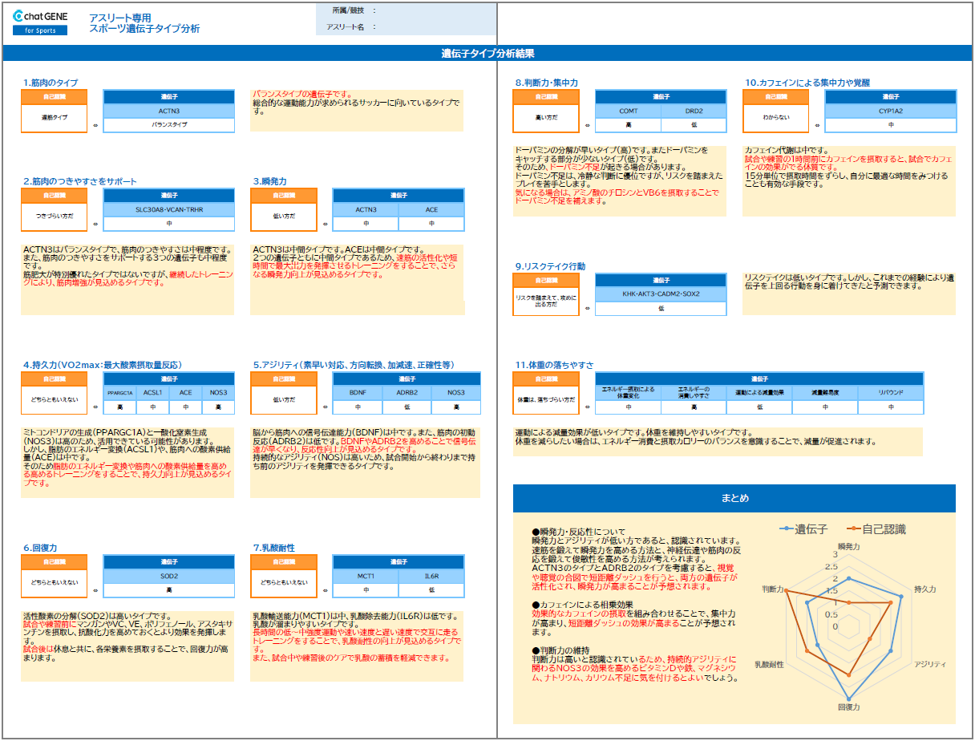Click the radar chart 判断力 axis label

point(773,589)
